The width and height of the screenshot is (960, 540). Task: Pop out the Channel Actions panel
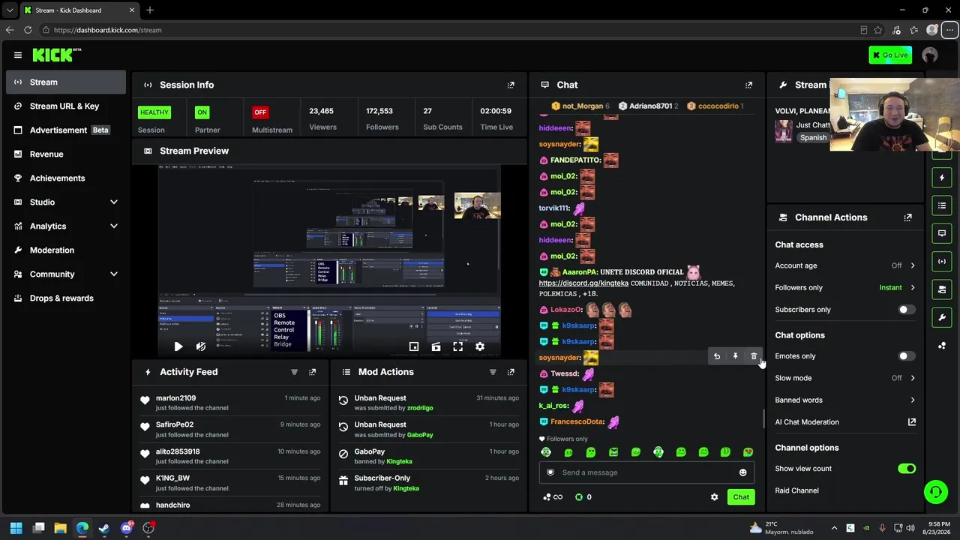coord(907,217)
